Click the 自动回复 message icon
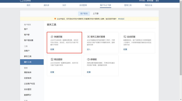 point(125,37)
